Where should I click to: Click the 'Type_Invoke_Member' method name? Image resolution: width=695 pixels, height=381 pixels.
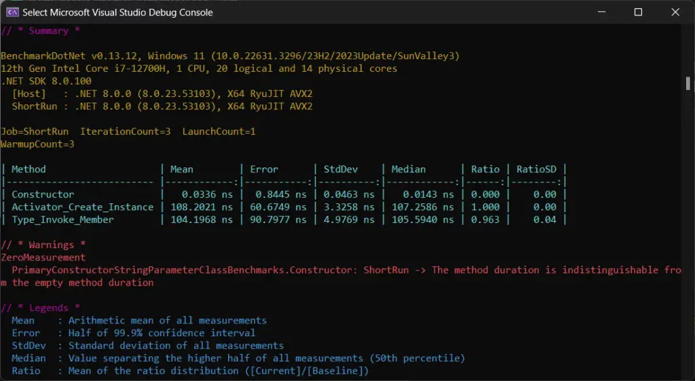(x=63, y=220)
